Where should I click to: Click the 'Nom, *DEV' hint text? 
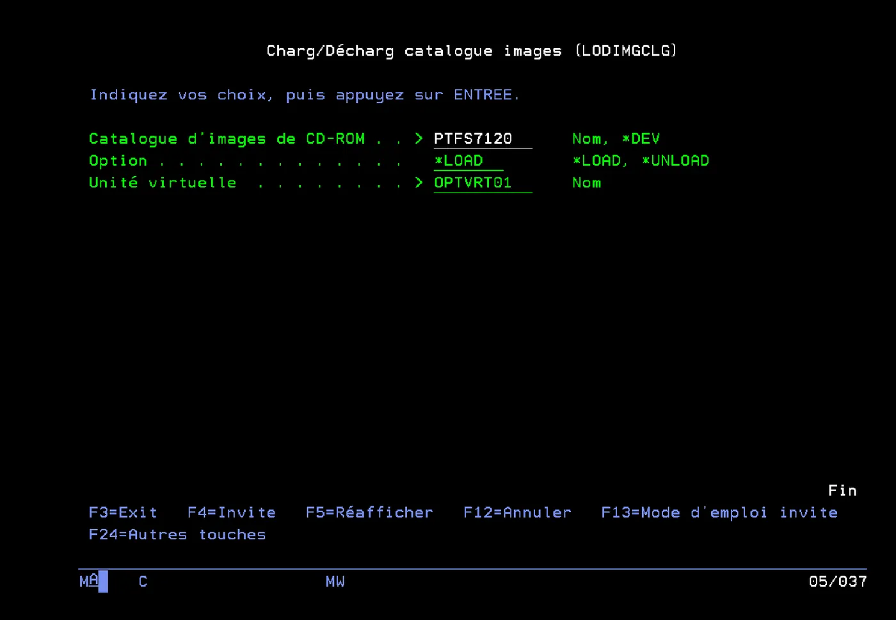click(x=616, y=139)
